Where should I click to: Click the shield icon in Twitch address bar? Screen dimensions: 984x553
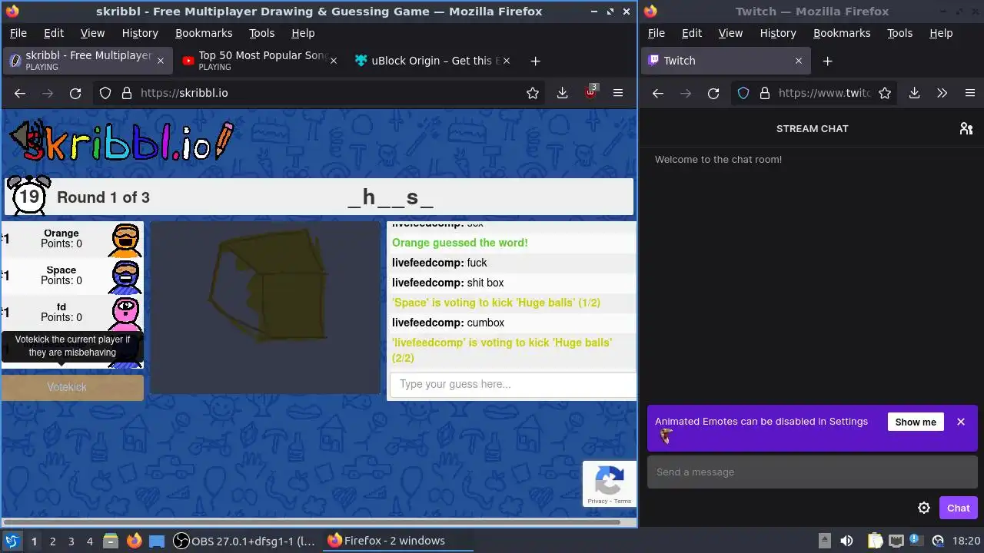point(743,93)
